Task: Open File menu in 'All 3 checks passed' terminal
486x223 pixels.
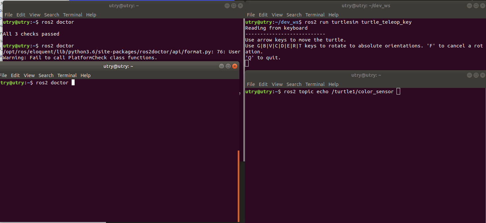Action: pyautogui.click(x=9, y=15)
